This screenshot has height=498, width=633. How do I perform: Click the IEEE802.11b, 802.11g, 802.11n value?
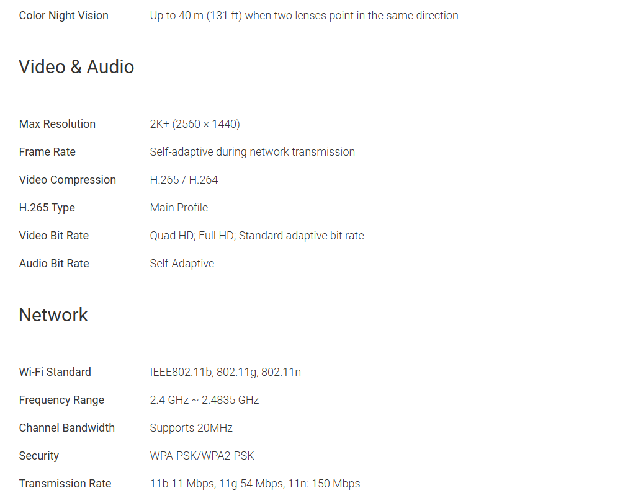[225, 372]
